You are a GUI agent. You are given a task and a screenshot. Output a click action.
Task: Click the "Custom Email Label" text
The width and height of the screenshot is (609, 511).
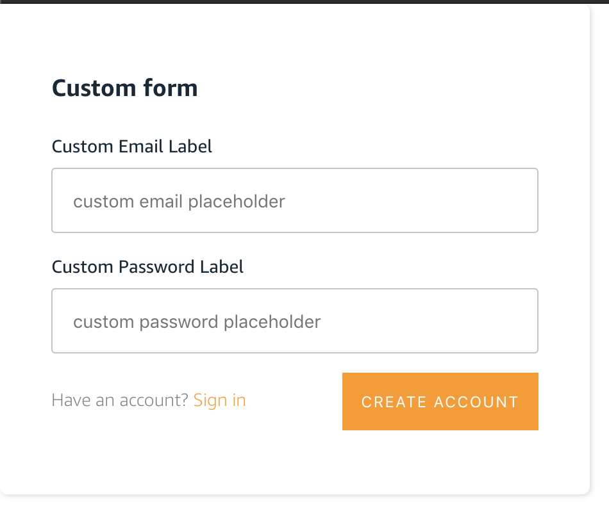click(x=131, y=147)
